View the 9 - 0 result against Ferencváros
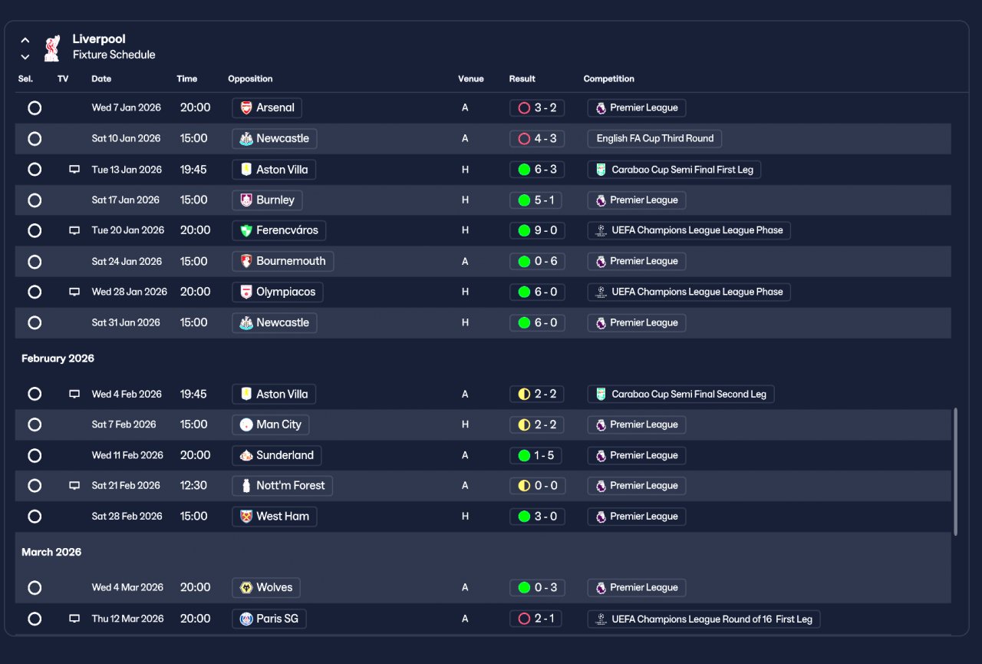Screen dimensions: 982x664 pos(537,230)
